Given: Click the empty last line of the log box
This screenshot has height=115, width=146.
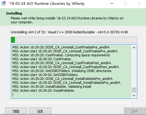Looking at the screenshot, I should tap(71, 94).
